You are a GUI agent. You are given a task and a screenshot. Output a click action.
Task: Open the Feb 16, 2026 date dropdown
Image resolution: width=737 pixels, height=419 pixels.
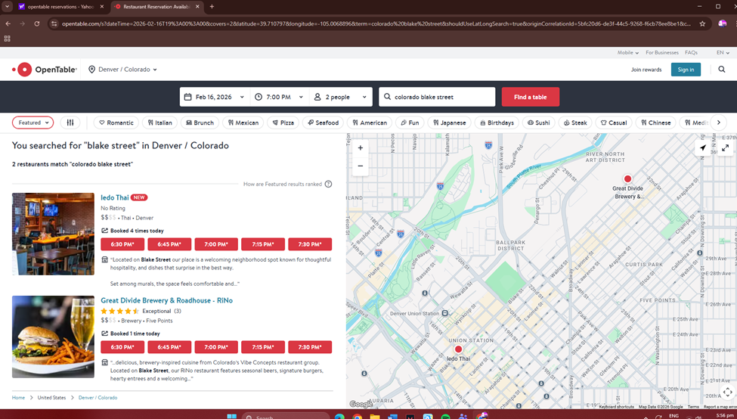point(215,97)
